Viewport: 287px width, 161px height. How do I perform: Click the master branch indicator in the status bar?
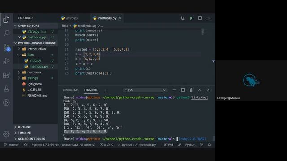12,144
